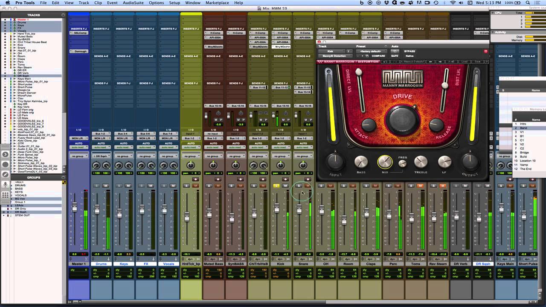
Task: Click the Bass EQ knob
Action: [361, 162]
